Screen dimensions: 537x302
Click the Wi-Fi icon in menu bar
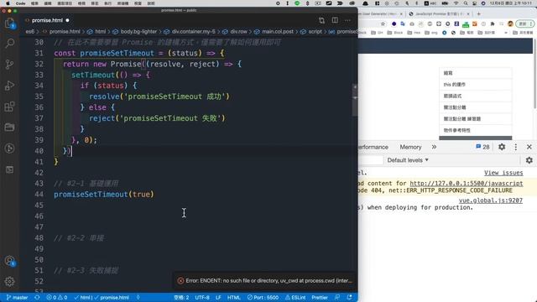click(456, 3)
